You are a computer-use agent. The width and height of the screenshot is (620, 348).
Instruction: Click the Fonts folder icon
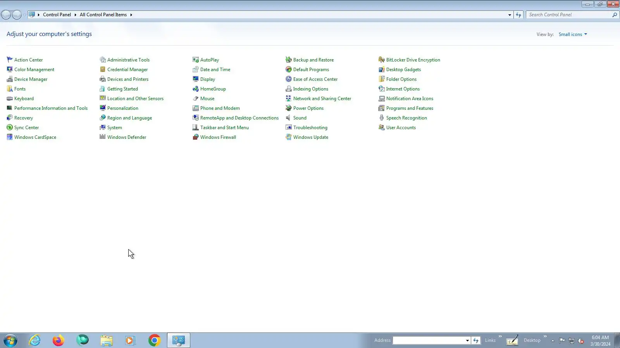pos(10,89)
